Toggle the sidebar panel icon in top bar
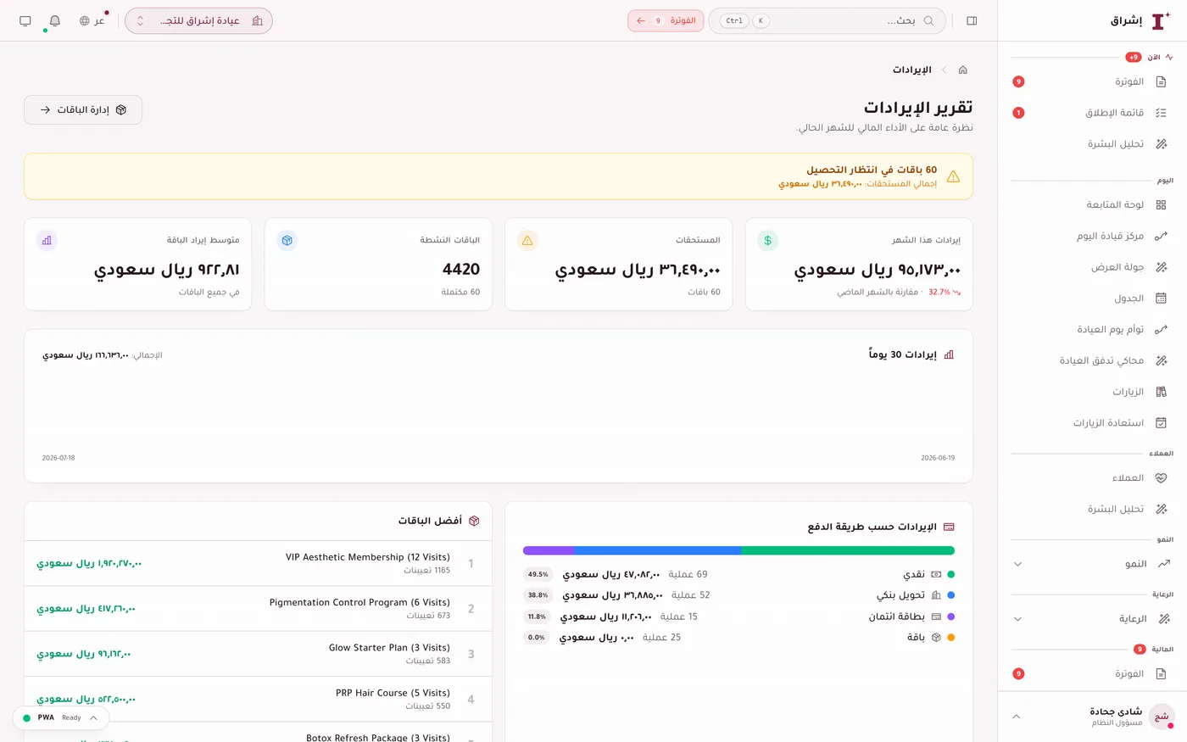This screenshot has height=742, width=1187. click(x=972, y=20)
